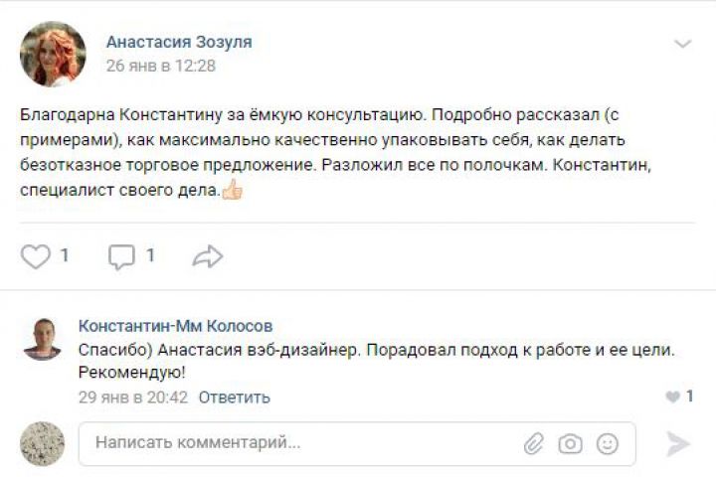Attach a file with the paperclip icon
The width and height of the screenshot is (716, 477).
(534, 444)
